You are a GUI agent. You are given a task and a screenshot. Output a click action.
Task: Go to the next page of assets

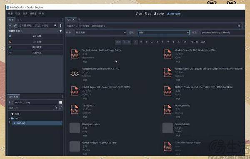[x=194, y=42]
